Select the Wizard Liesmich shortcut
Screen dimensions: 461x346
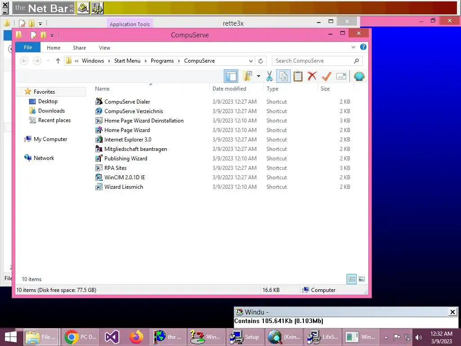point(123,187)
